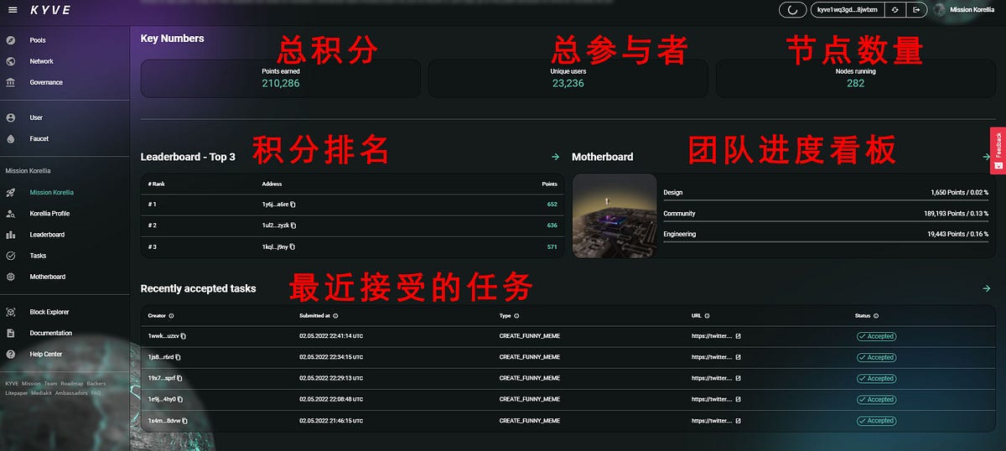
Task: Open the Mediakit footer link
Action: 42,392
